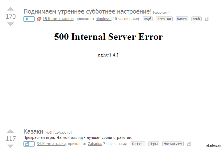222x149 pixels.
Task: Open 34 Комментария link
Action: [51, 144]
